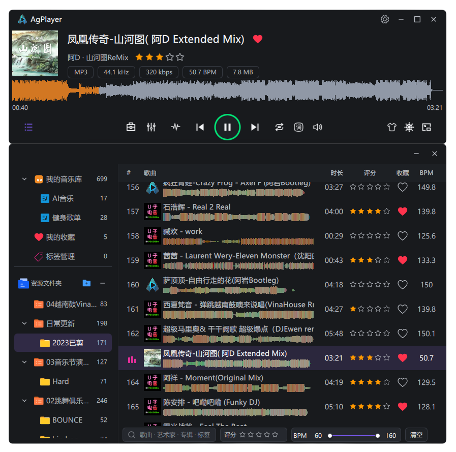This screenshot has width=456, height=452.
Task: Open the volume speaker control
Action: tap(317, 127)
